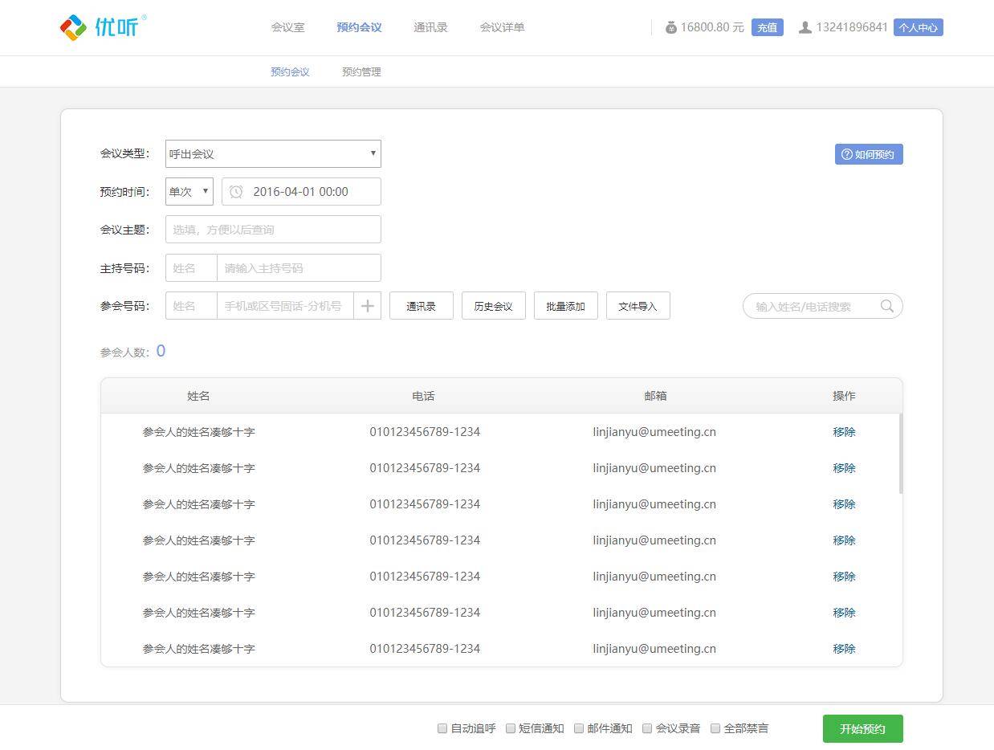Viewport: 994px width, 750px height.
Task: Open the 会议类型 dropdown
Action: 273,154
